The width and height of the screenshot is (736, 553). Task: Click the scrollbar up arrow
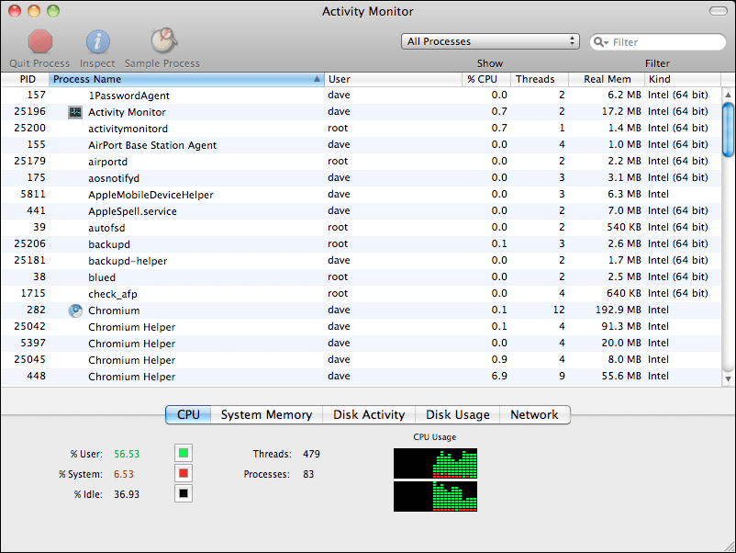728,95
